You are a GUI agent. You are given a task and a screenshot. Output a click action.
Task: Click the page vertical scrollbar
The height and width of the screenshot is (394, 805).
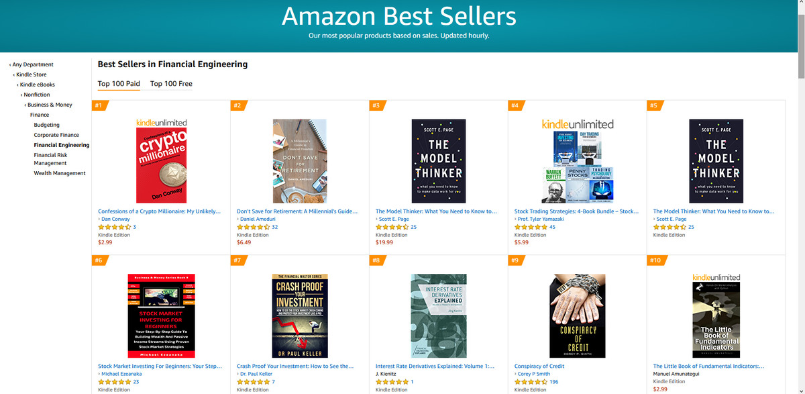[800, 201]
